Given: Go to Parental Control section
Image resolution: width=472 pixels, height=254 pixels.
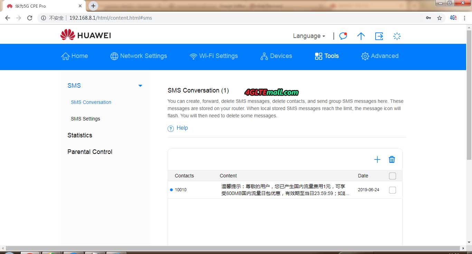Looking at the screenshot, I should coord(90,152).
